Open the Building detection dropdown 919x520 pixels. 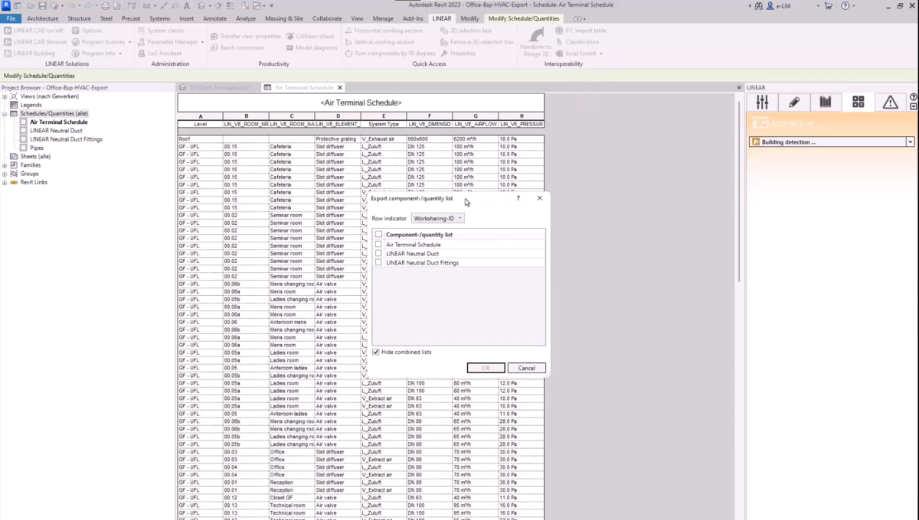910,141
